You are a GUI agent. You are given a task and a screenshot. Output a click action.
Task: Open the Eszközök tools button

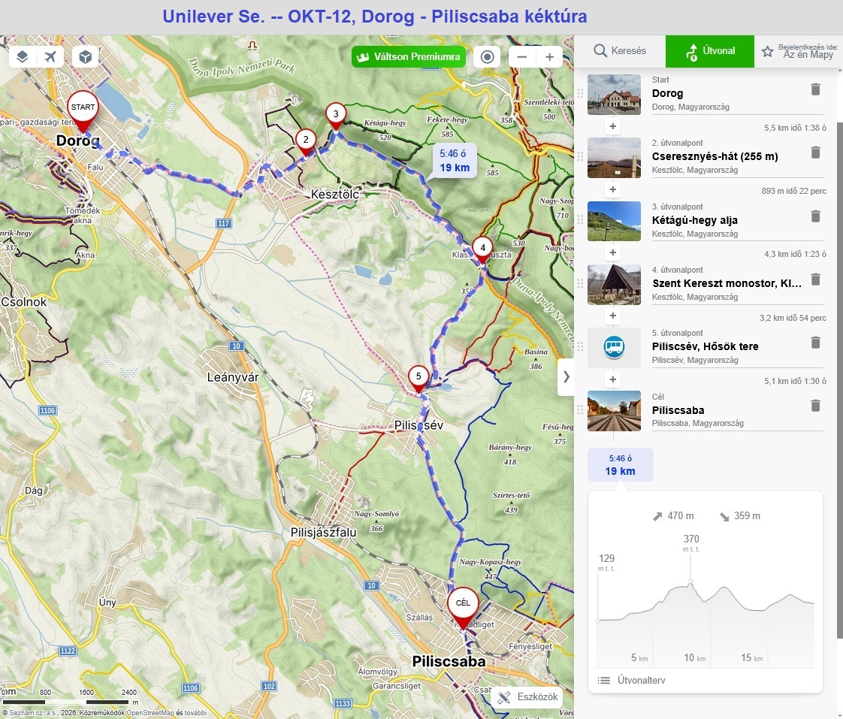(528, 697)
